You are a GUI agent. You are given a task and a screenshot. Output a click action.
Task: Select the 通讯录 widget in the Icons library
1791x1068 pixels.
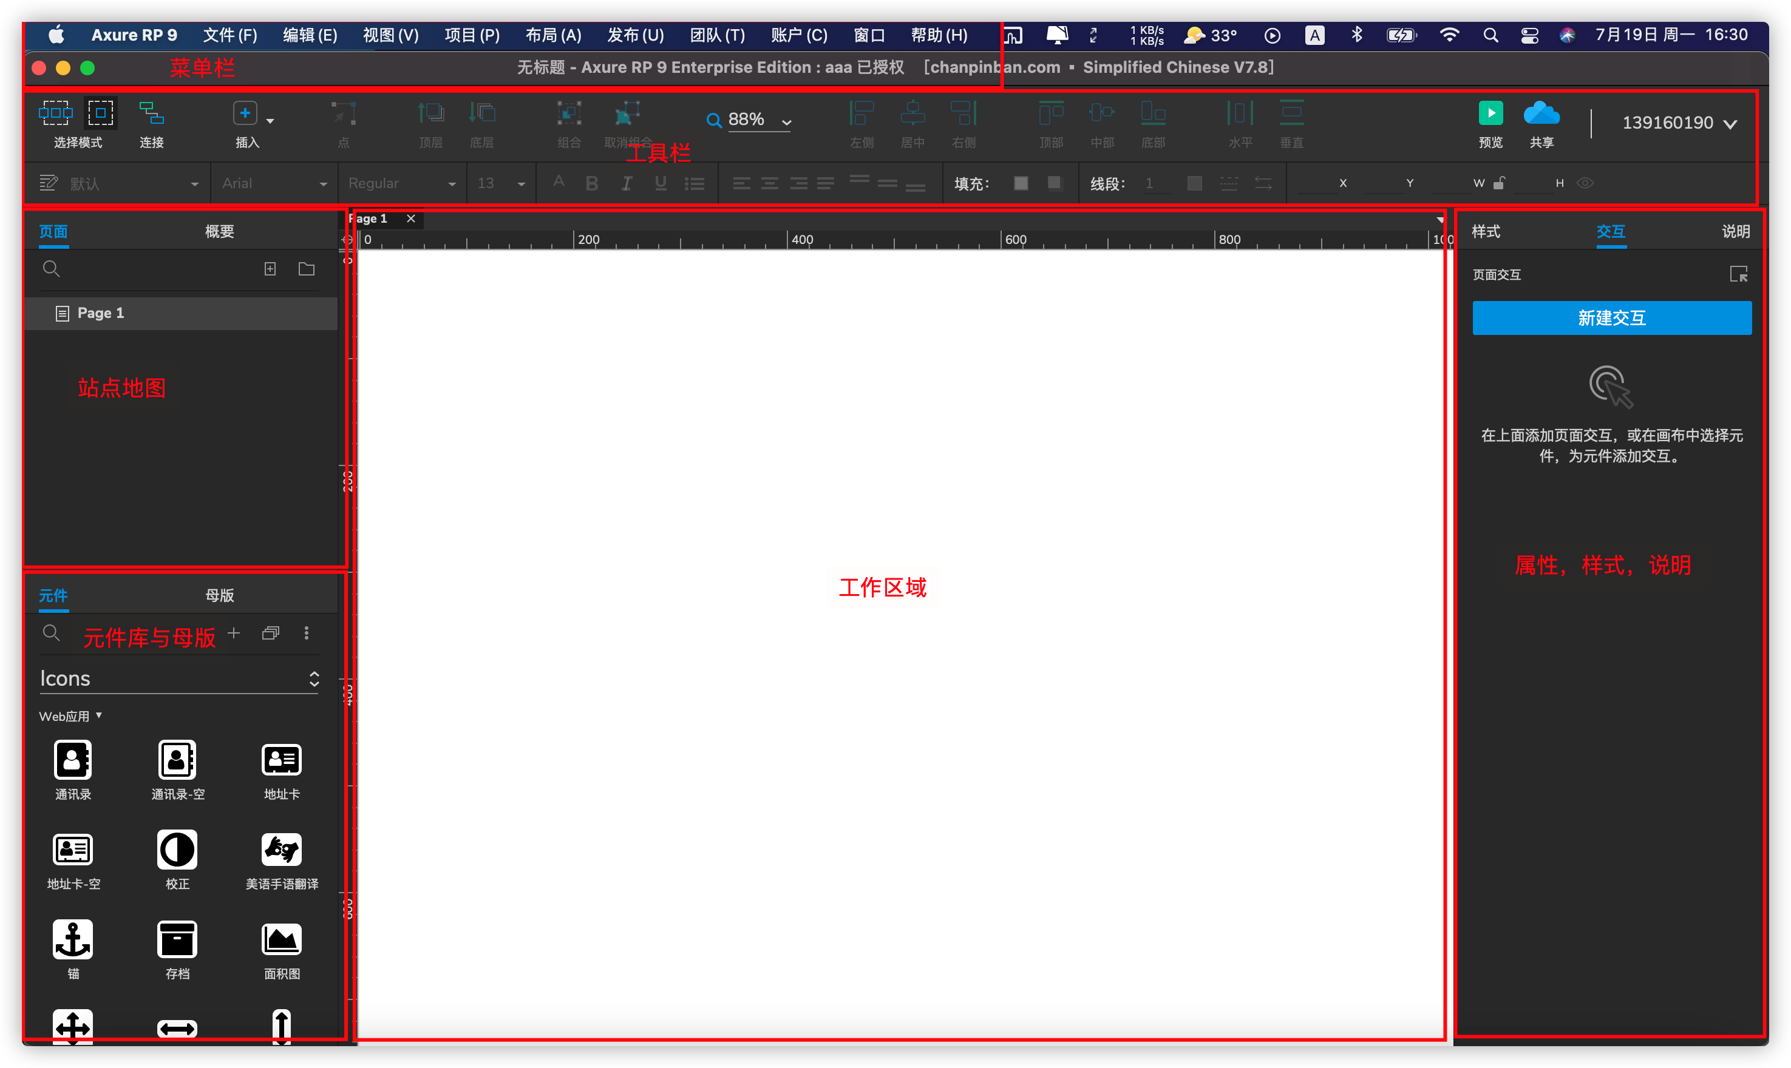click(73, 759)
